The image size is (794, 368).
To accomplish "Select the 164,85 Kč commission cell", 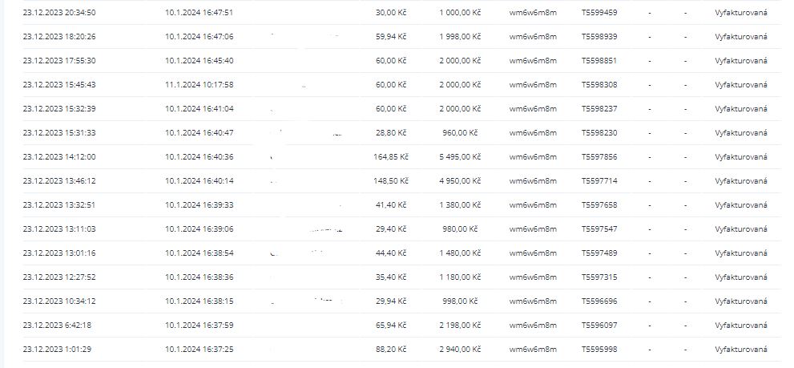I will point(390,157).
